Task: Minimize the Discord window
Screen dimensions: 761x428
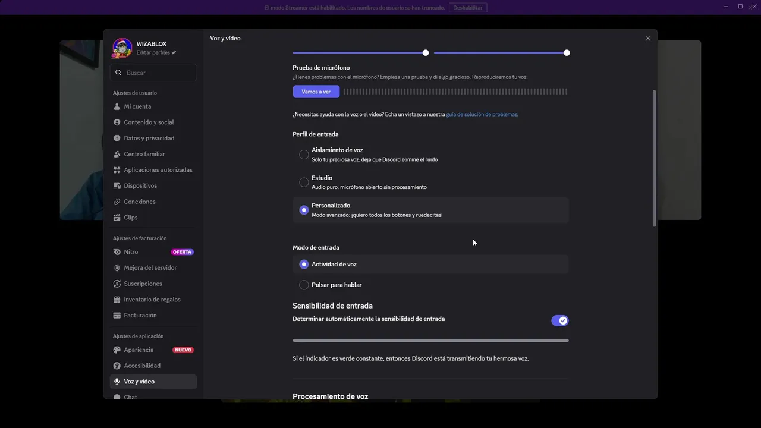Action: [726, 7]
